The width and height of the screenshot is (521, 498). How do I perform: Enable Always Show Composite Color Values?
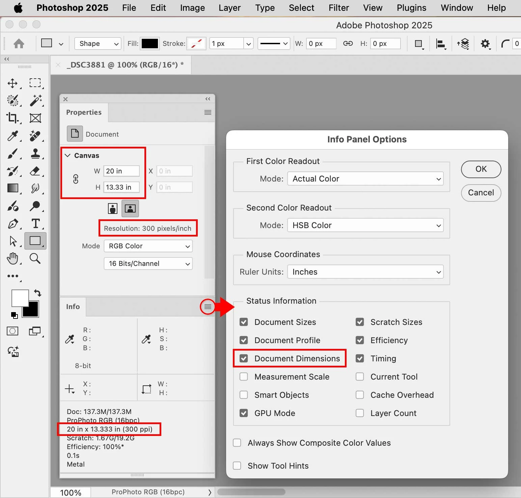click(x=237, y=443)
